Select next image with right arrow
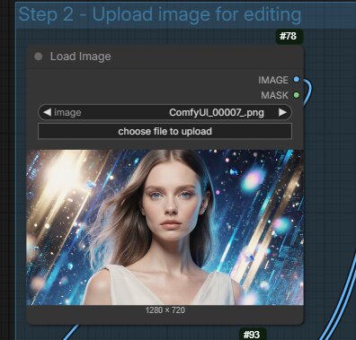This screenshot has width=356, height=340. (x=282, y=112)
